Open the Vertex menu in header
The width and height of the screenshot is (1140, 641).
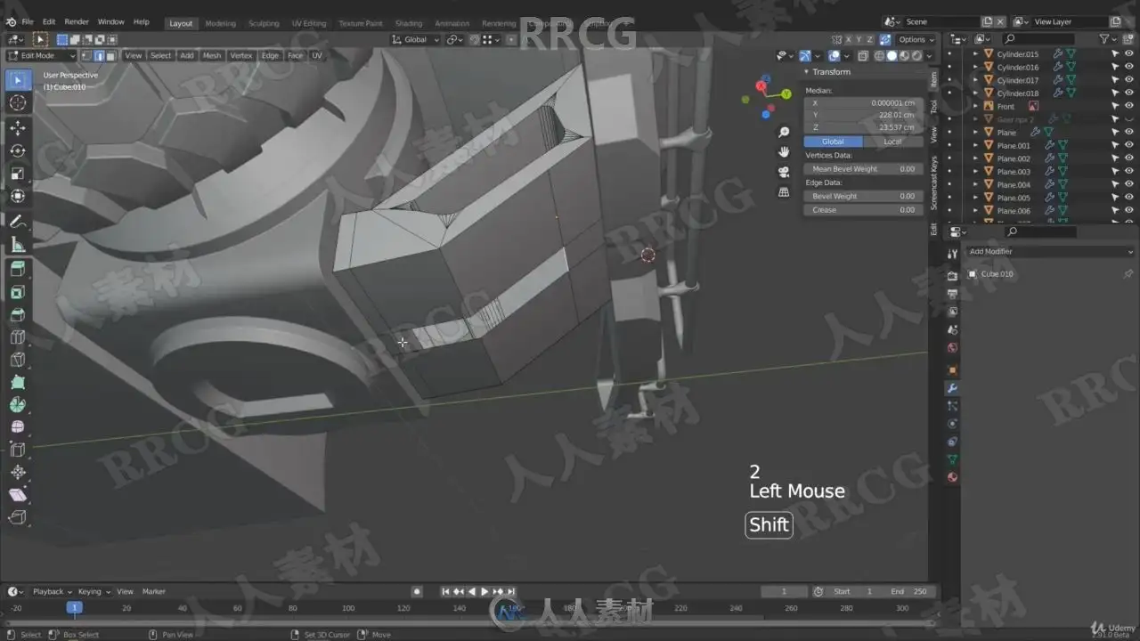241,55
